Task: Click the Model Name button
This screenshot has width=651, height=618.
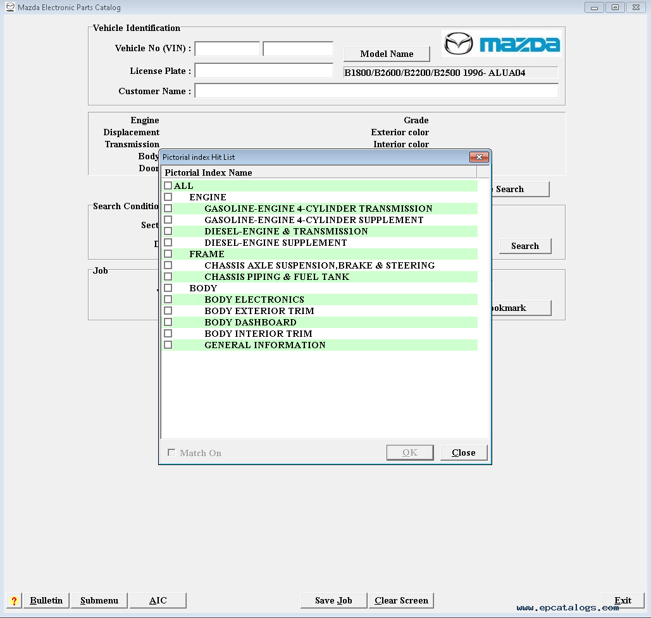Action: pos(387,54)
